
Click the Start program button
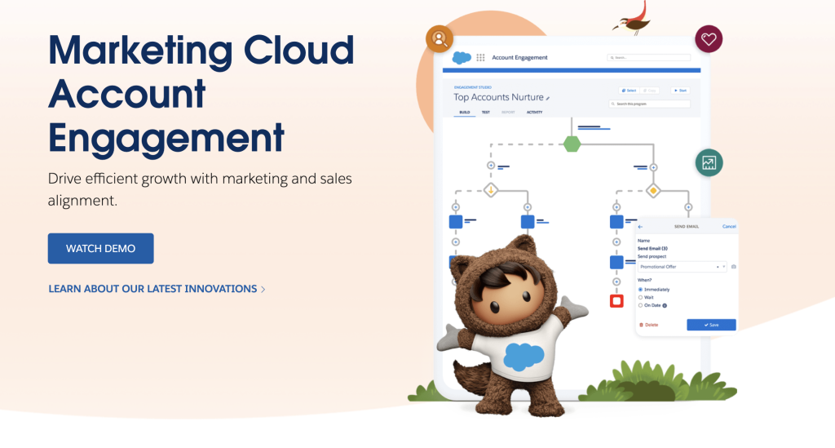(x=680, y=91)
